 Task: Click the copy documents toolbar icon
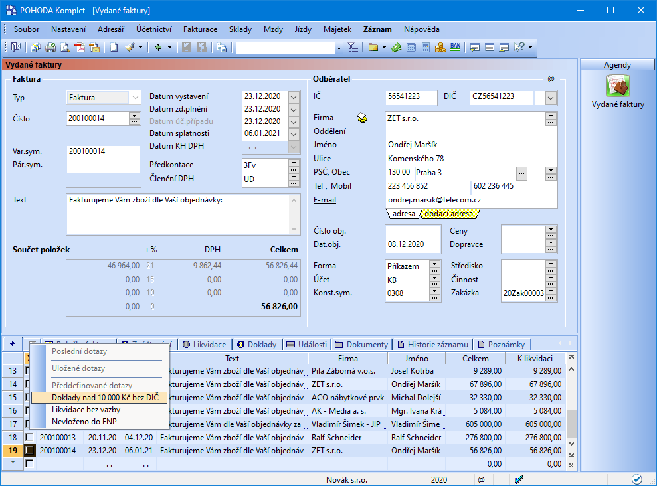pos(36,48)
